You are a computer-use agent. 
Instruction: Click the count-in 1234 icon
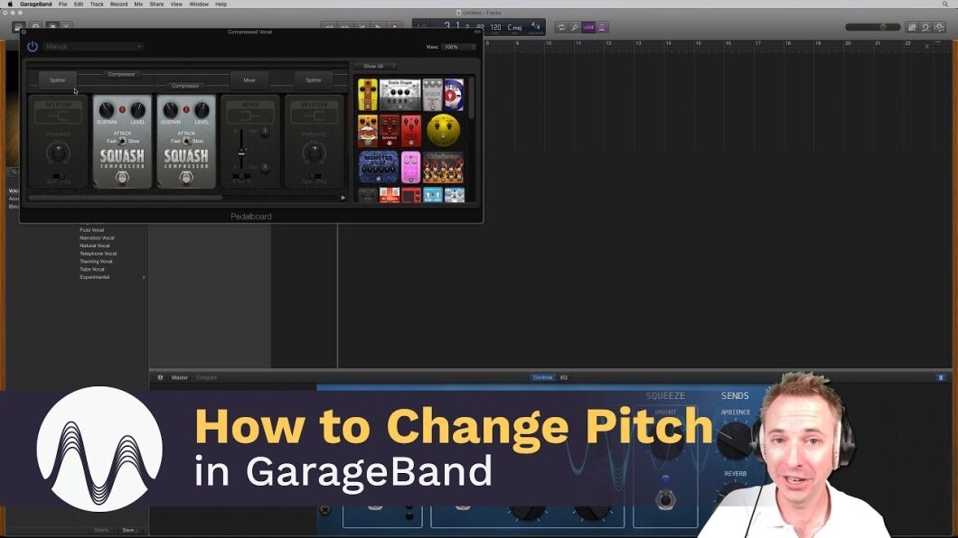click(x=587, y=27)
